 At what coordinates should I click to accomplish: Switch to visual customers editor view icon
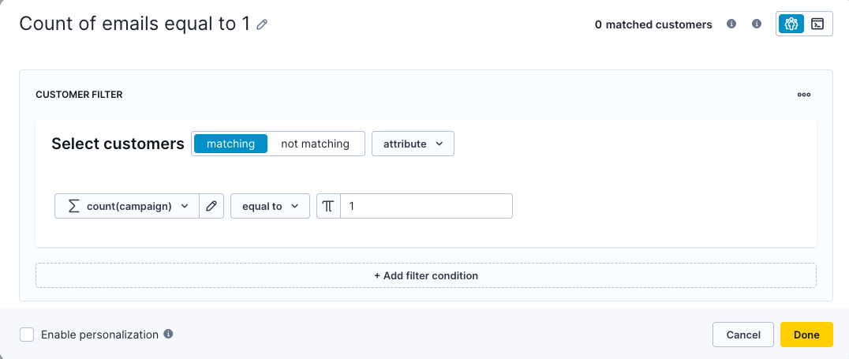tap(791, 24)
